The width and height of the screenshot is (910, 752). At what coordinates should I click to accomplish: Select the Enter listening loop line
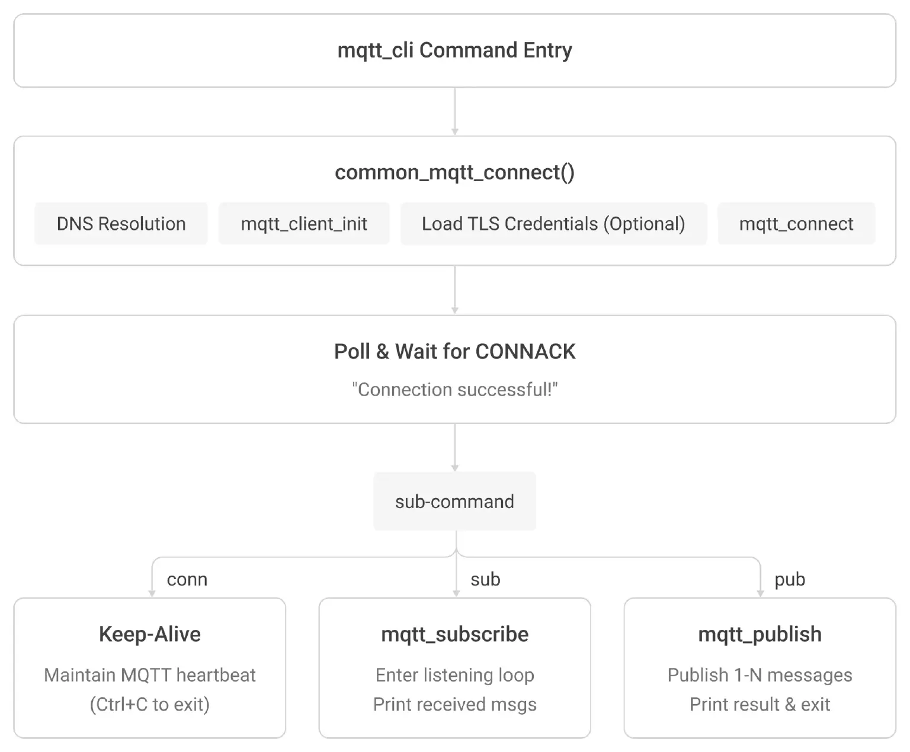(x=454, y=675)
